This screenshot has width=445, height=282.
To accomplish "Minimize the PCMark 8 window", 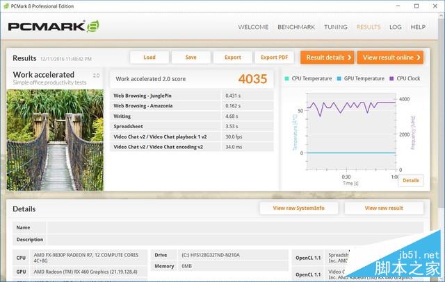I will [398, 6].
